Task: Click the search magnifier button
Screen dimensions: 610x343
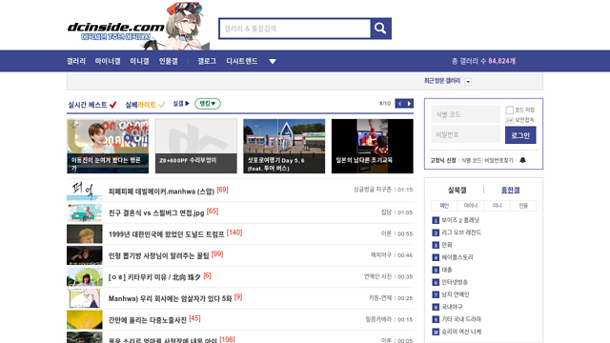Action: pyautogui.click(x=380, y=29)
